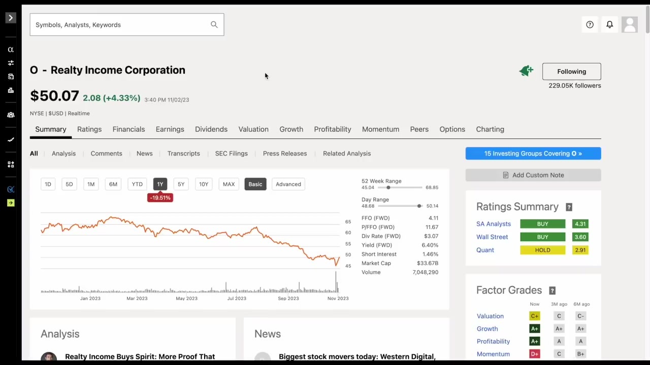Open the Seeking Alpha home icon in sidebar
Screen dimensions: 650x365
11,50
